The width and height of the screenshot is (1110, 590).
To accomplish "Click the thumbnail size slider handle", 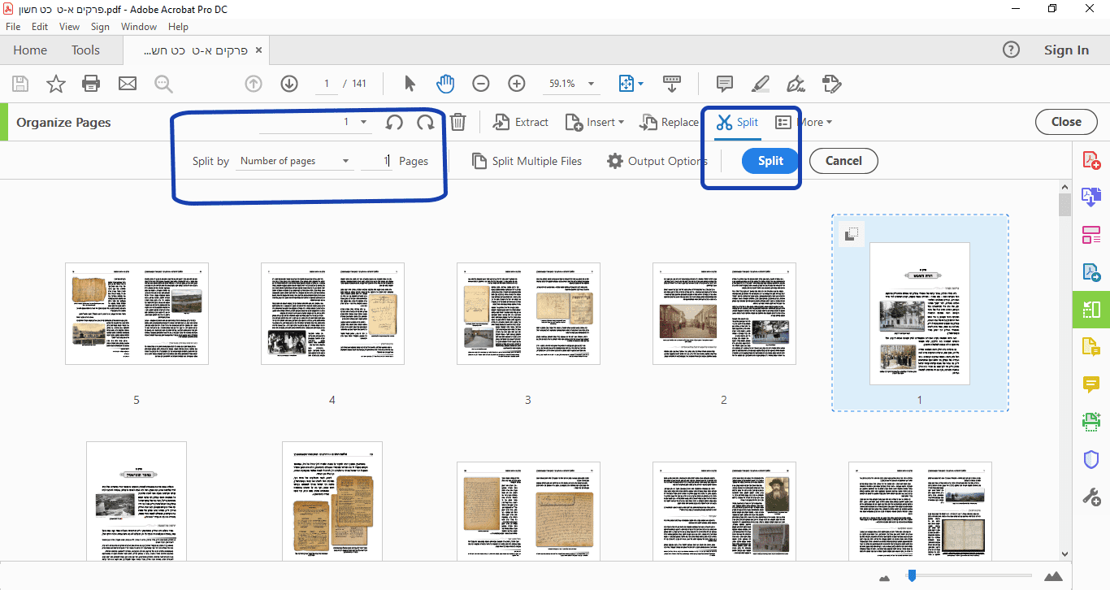I will [x=912, y=575].
